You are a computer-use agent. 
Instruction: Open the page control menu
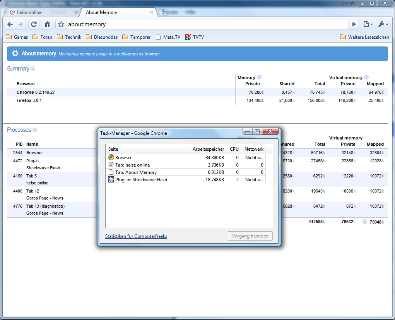tap(368, 24)
